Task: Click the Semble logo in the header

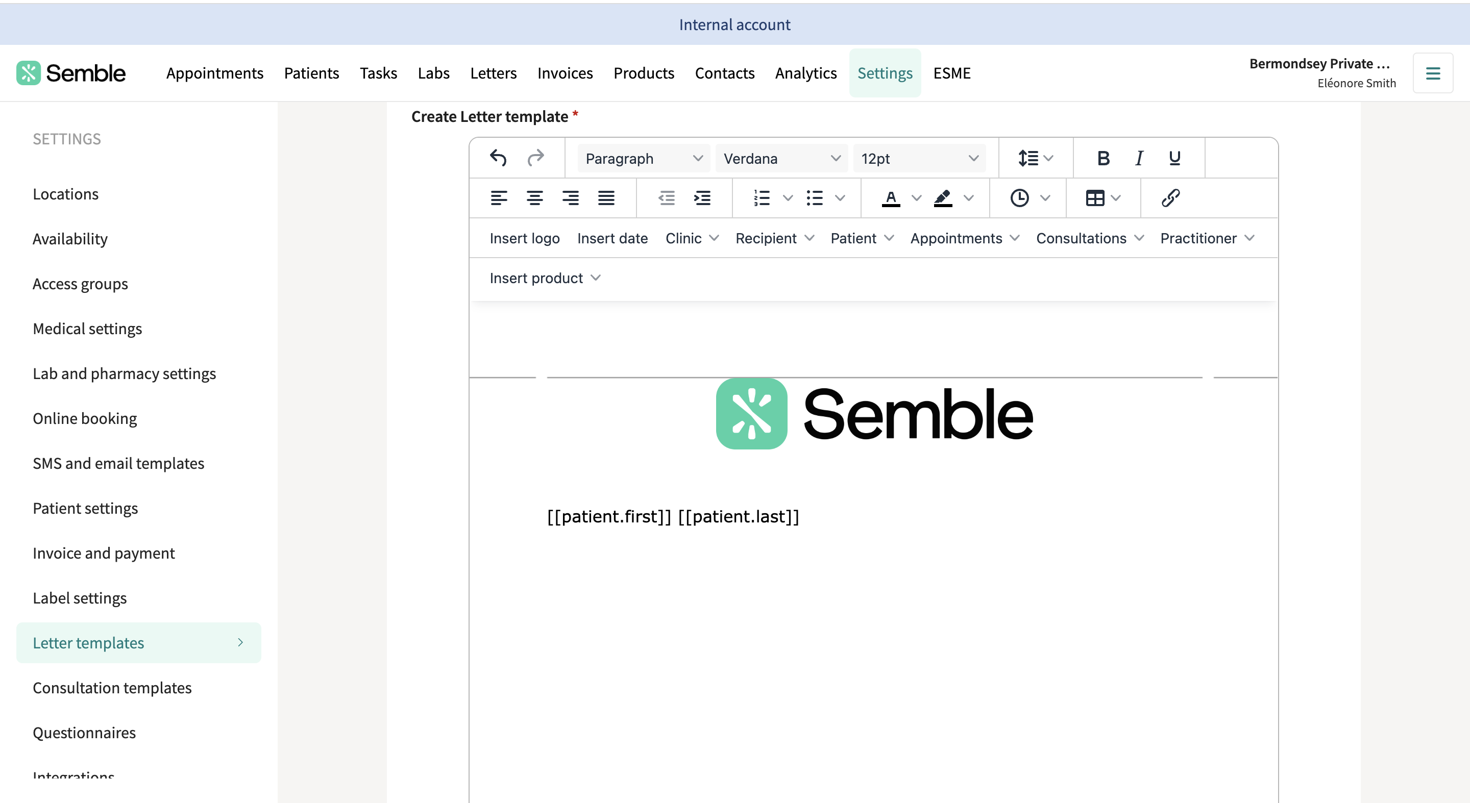Action: pos(71,73)
